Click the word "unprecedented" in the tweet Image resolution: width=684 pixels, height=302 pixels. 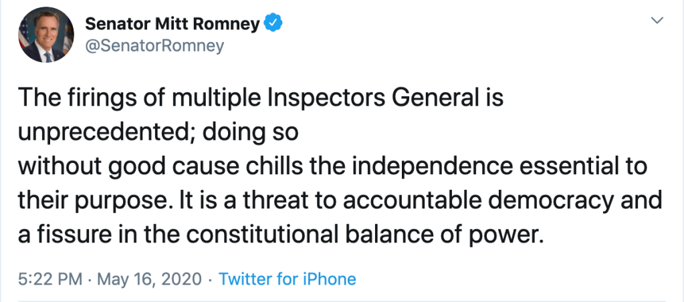[x=95, y=133]
